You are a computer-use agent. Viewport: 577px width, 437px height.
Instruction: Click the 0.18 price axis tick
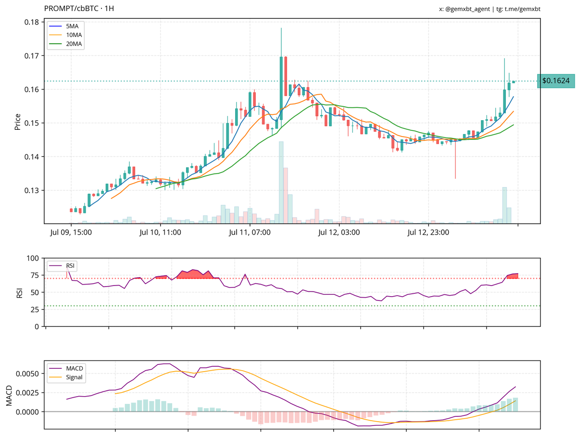pyautogui.click(x=32, y=22)
